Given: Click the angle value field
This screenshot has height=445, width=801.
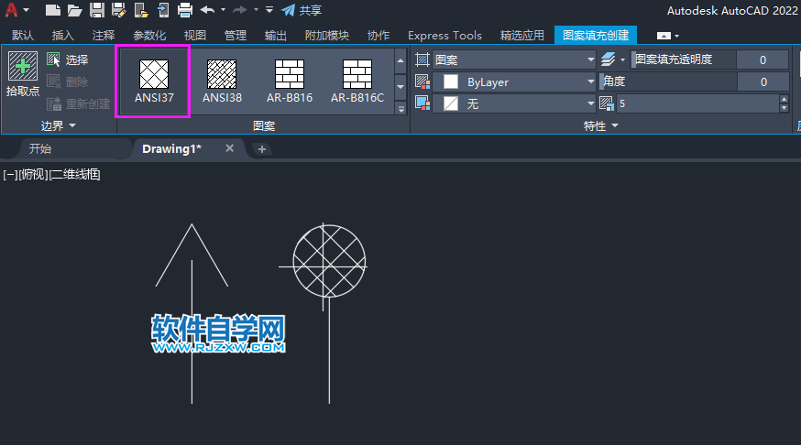Looking at the screenshot, I should click(763, 81).
